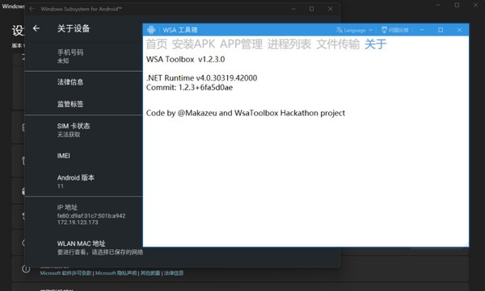Viewport: 485px width, 291px height.
Task: Open the 法律信息 link at the bottom
Action: tap(174, 273)
